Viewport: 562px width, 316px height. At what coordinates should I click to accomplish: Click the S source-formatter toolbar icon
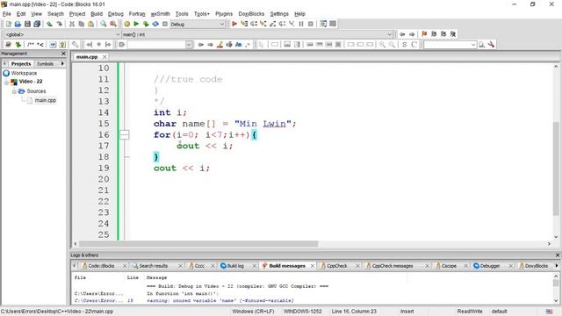[404, 45]
